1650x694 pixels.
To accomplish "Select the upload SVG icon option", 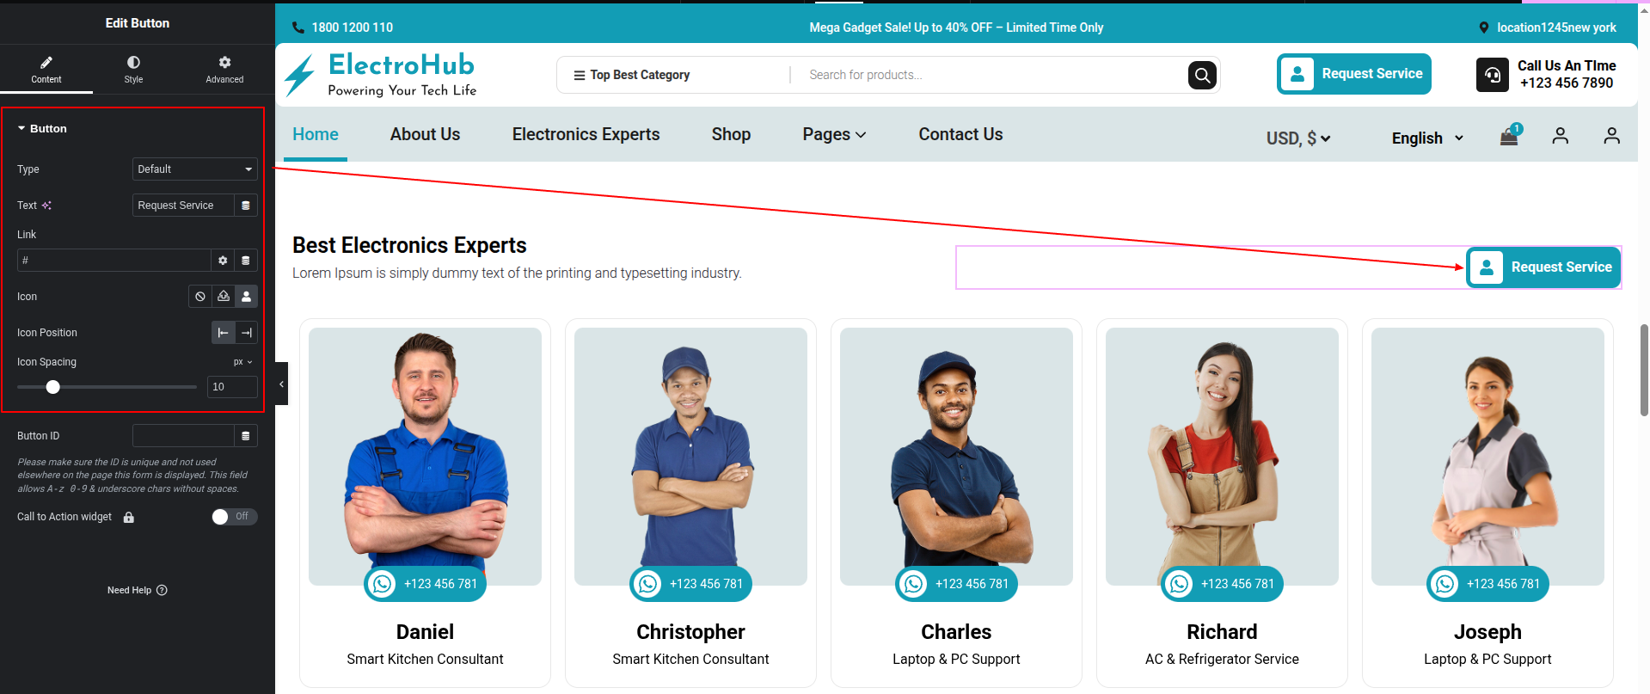I will (x=224, y=297).
